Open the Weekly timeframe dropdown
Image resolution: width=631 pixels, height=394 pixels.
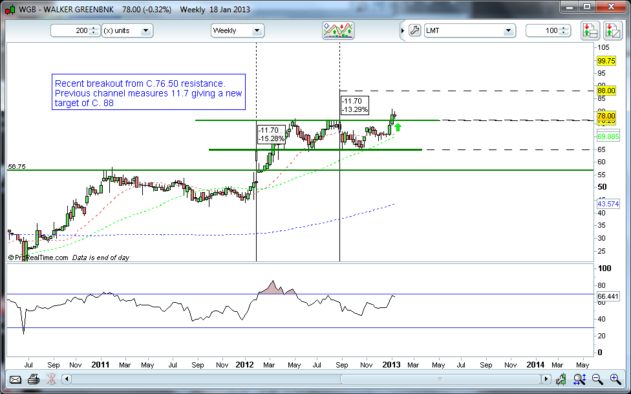[237, 30]
